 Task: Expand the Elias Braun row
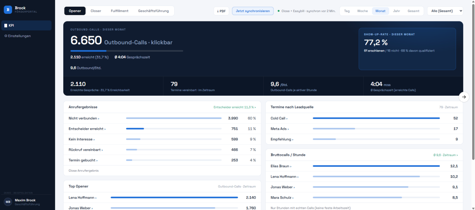point(364,166)
